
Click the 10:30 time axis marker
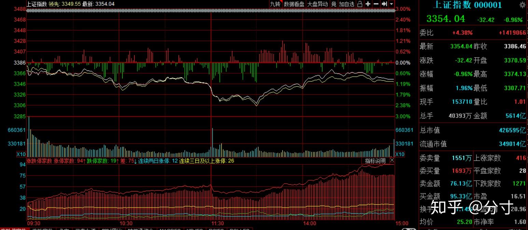tap(126, 223)
